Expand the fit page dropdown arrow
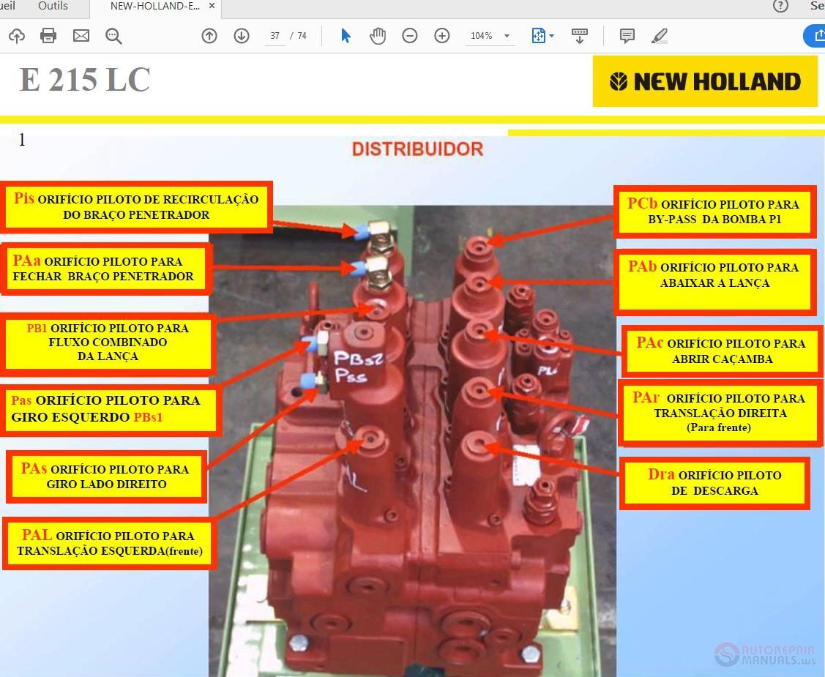This screenshot has width=825, height=677. pos(551,36)
